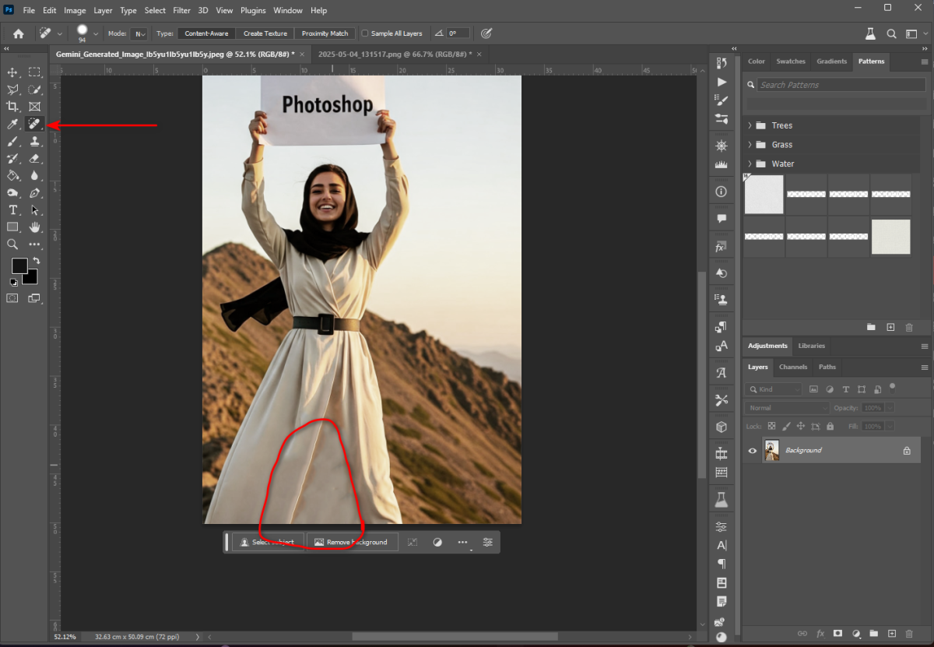Screen dimensions: 934x647
Task: Select the Horizontal Type tool
Action: (12, 210)
